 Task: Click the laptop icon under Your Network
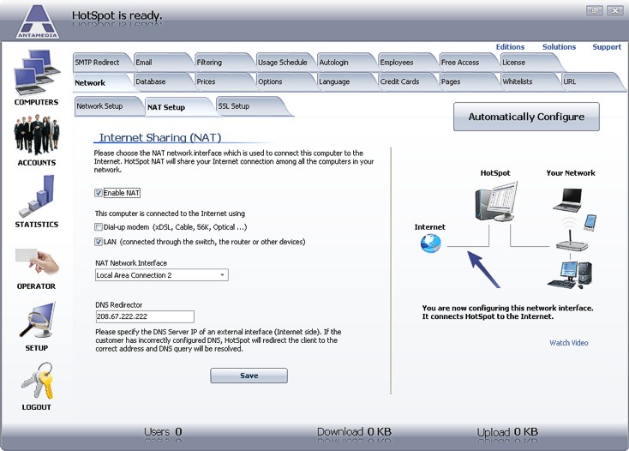point(567,200)
